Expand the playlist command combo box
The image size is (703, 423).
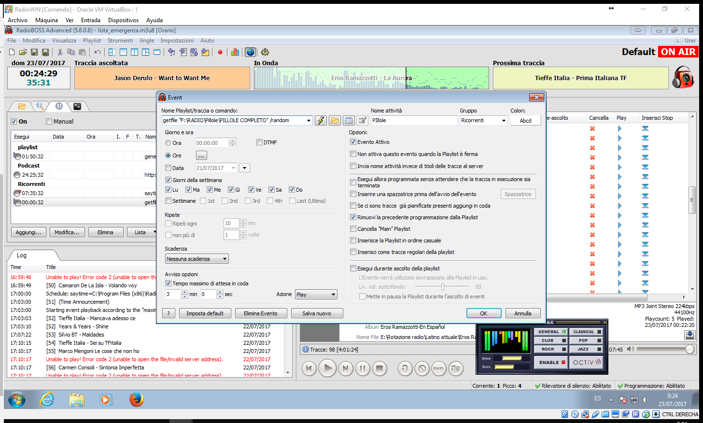click(x=309, y=120)
